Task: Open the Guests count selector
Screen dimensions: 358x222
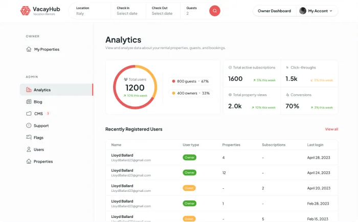Action: (194, 11)
